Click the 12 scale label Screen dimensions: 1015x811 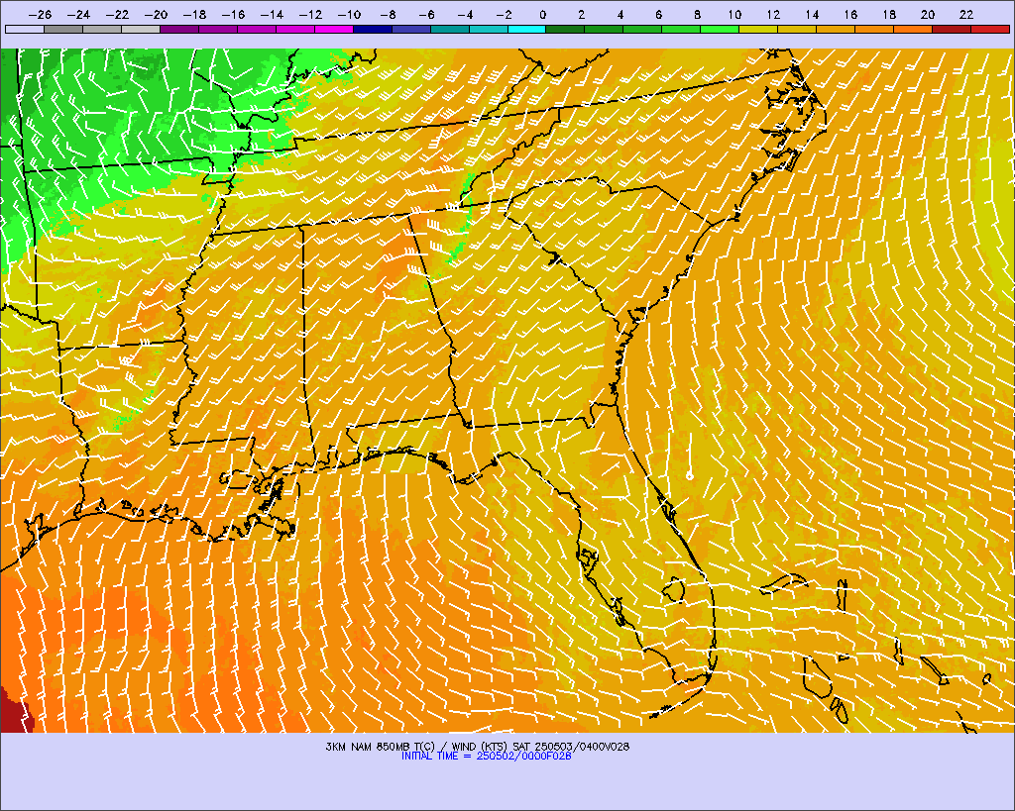point(773,15)
